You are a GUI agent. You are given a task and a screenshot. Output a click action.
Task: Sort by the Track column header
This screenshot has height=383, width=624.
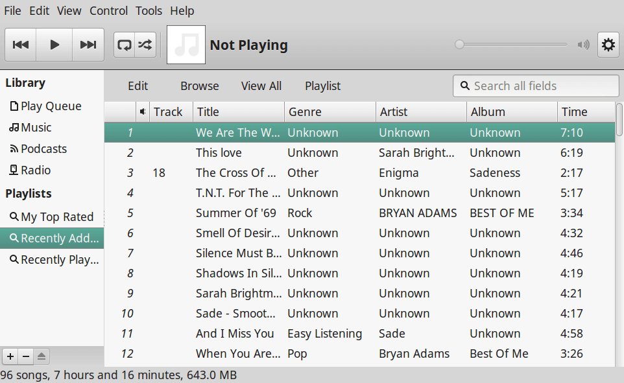tap(171, 111)
